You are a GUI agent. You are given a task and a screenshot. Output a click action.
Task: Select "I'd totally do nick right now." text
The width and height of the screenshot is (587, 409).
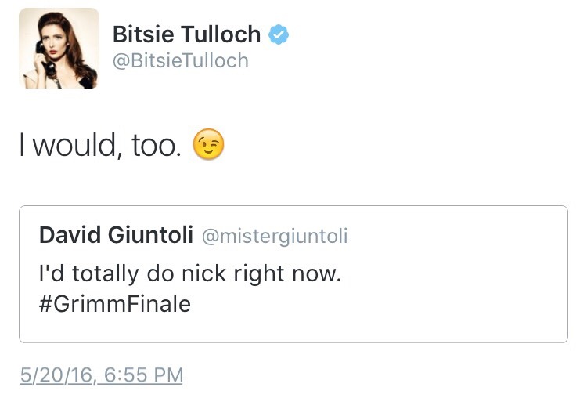pos(190,274)
